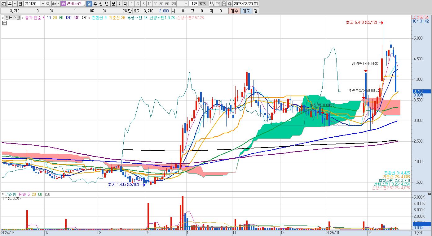Open the stock code 210120 dropdown arrow
The height and width of the screenshot is (236, 432).
coord(43,4)
